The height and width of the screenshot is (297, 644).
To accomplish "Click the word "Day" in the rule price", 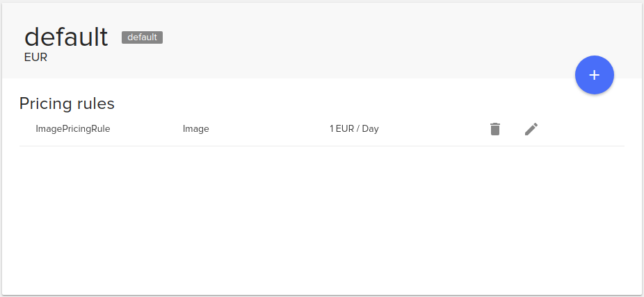I will (370, 128).
